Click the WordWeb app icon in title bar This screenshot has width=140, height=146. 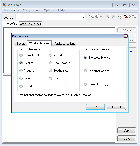4,5
